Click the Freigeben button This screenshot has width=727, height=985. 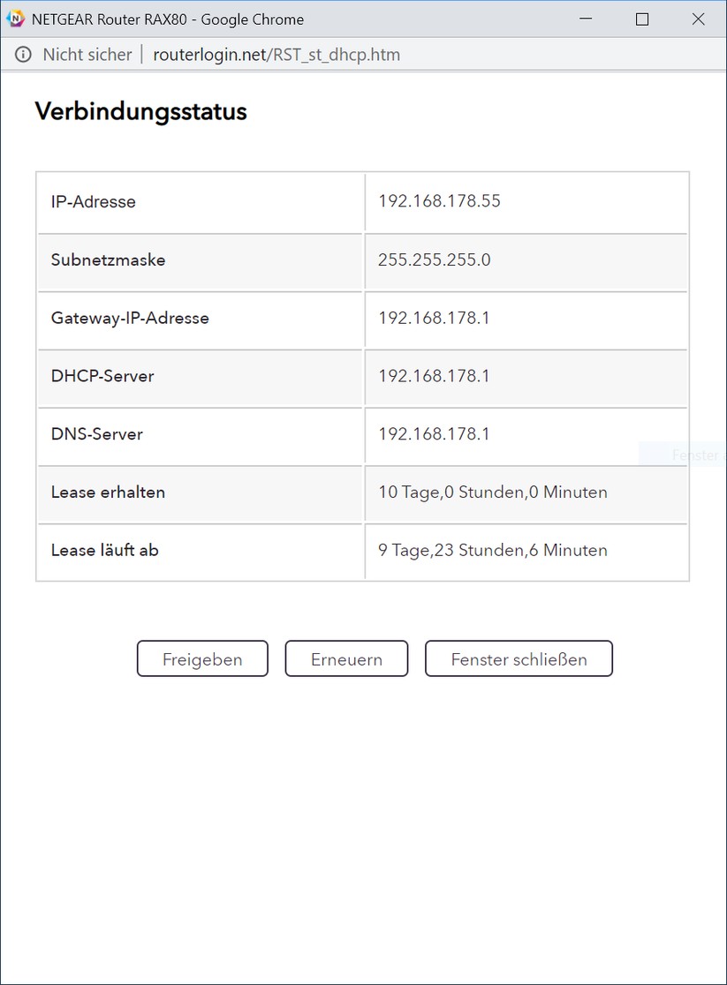[x=202, y=659]
